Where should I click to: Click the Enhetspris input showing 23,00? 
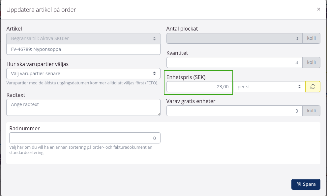[199, 87]
